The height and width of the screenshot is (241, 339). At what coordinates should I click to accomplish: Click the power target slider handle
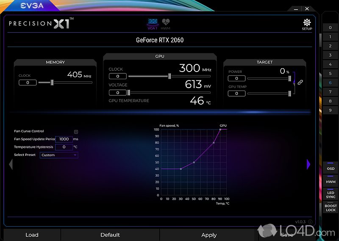coord(289,78)
